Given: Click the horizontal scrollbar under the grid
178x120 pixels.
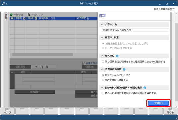Looking at the screenshot, I should [x=43, y=55].
